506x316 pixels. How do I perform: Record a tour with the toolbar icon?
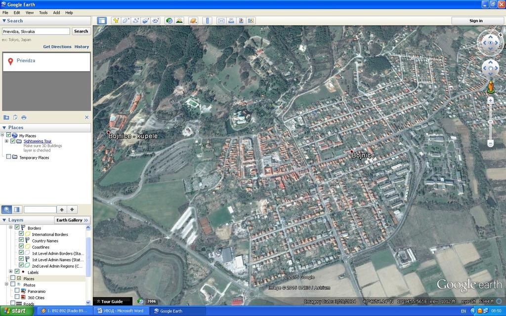coord(156,21)
